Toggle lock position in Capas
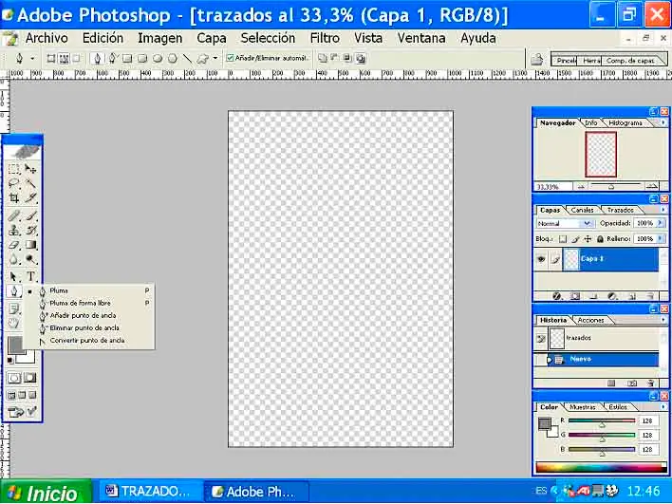672x504 pixels. (588, 239)
